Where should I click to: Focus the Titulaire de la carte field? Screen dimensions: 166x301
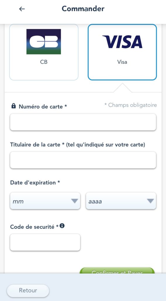coord(83,160)
